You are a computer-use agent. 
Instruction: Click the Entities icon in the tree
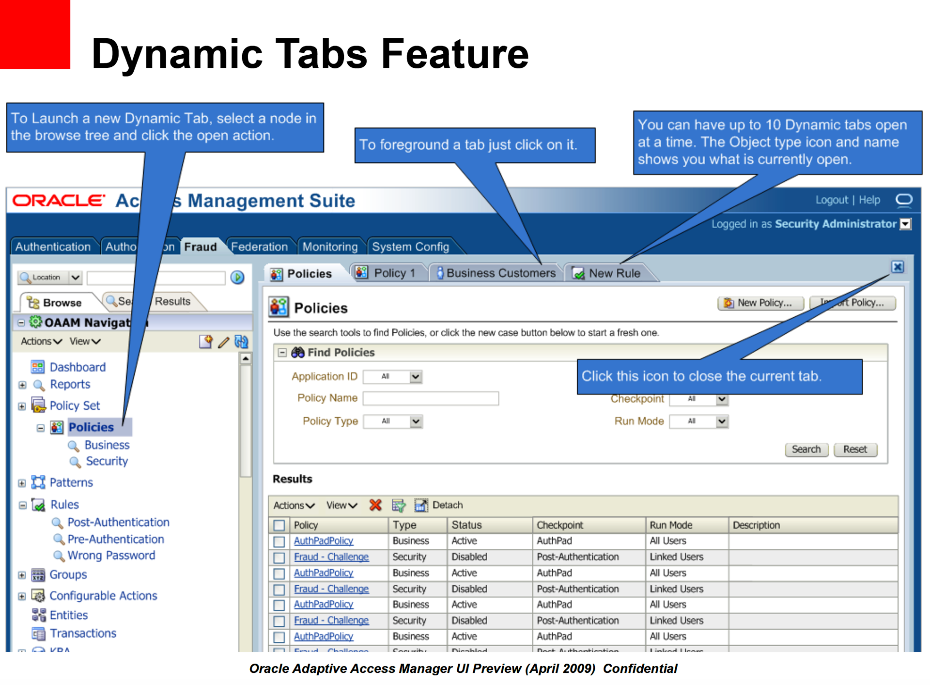point(38,615)
